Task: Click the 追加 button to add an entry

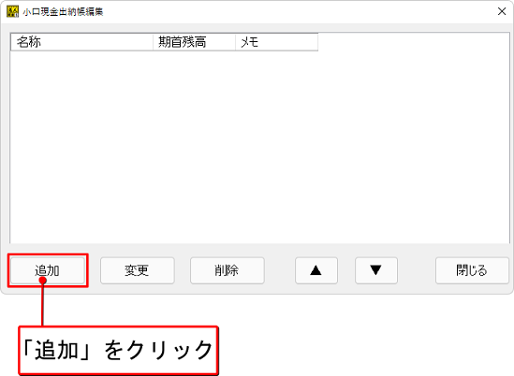Action: coord(48,270)
